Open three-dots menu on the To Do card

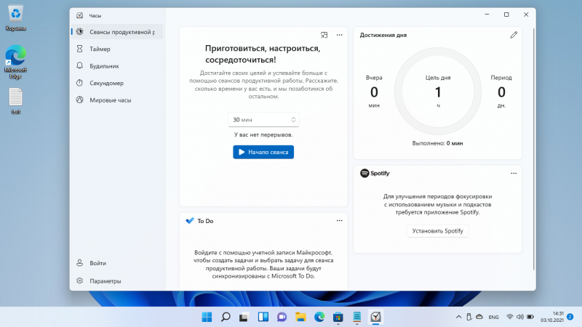click(x=339, y=220)
